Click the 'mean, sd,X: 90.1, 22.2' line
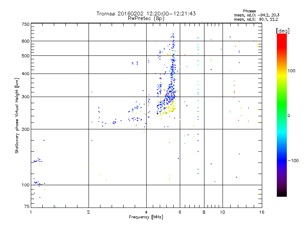 tap(256, 19)
